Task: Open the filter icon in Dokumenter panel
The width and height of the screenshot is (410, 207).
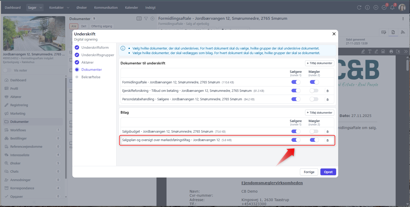Action: 146,18
